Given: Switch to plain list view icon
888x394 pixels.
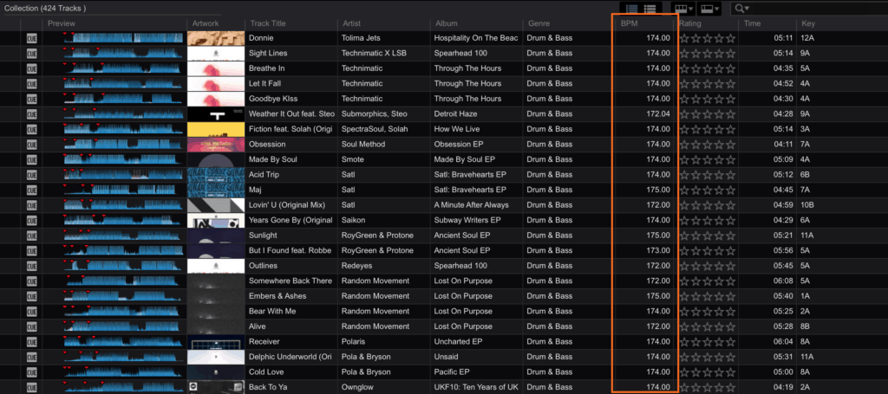Looking at the screenshot, I should (650, 9).
